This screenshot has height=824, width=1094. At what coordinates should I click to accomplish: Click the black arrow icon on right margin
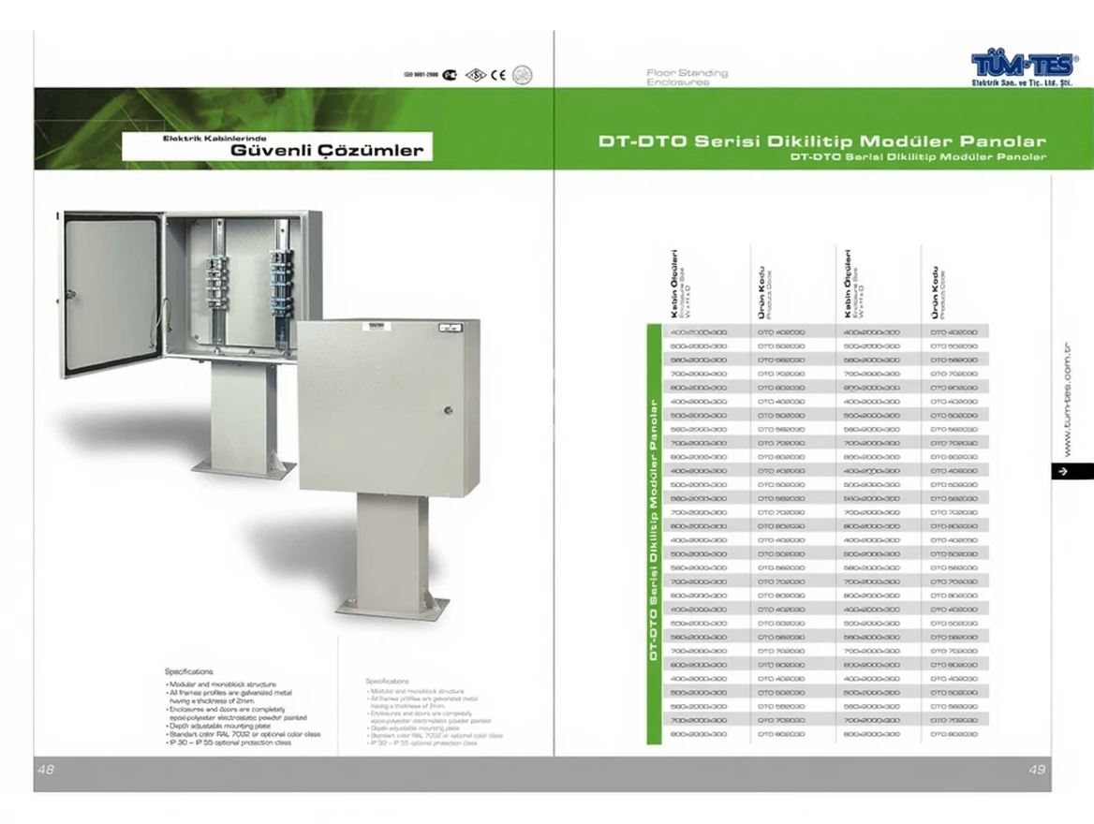click(1062, 472)
